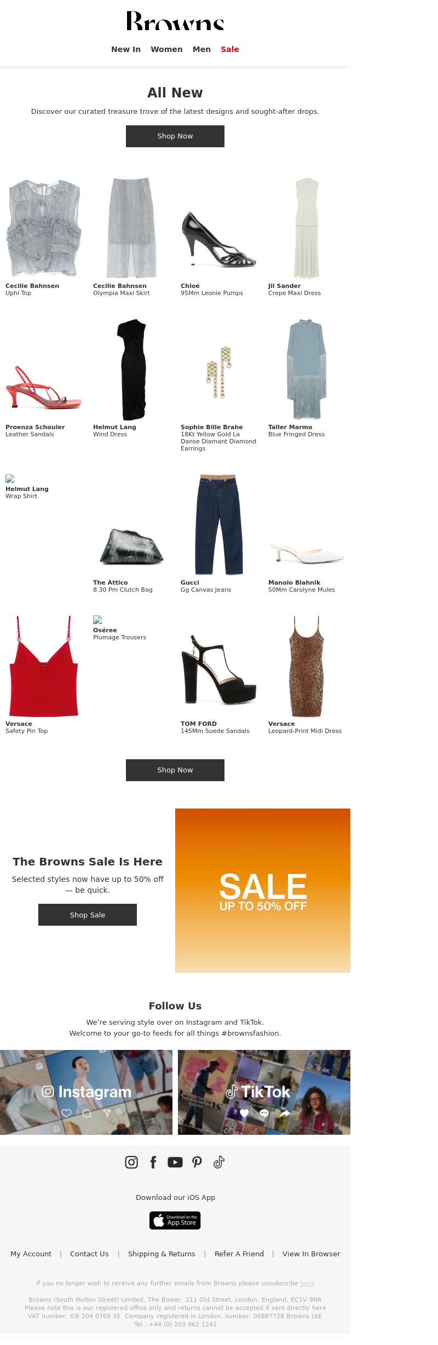Open the TikTok icon in the footer
Image resolution: width=438 pixels, height=1345 pixels.
(219, 1162)
